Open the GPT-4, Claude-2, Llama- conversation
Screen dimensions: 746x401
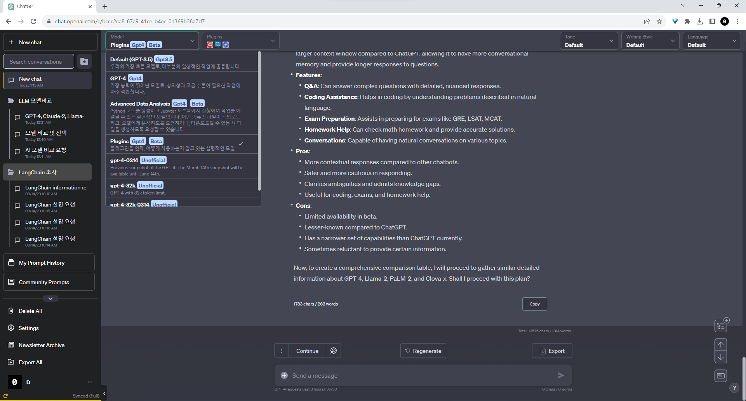[50, 118]
